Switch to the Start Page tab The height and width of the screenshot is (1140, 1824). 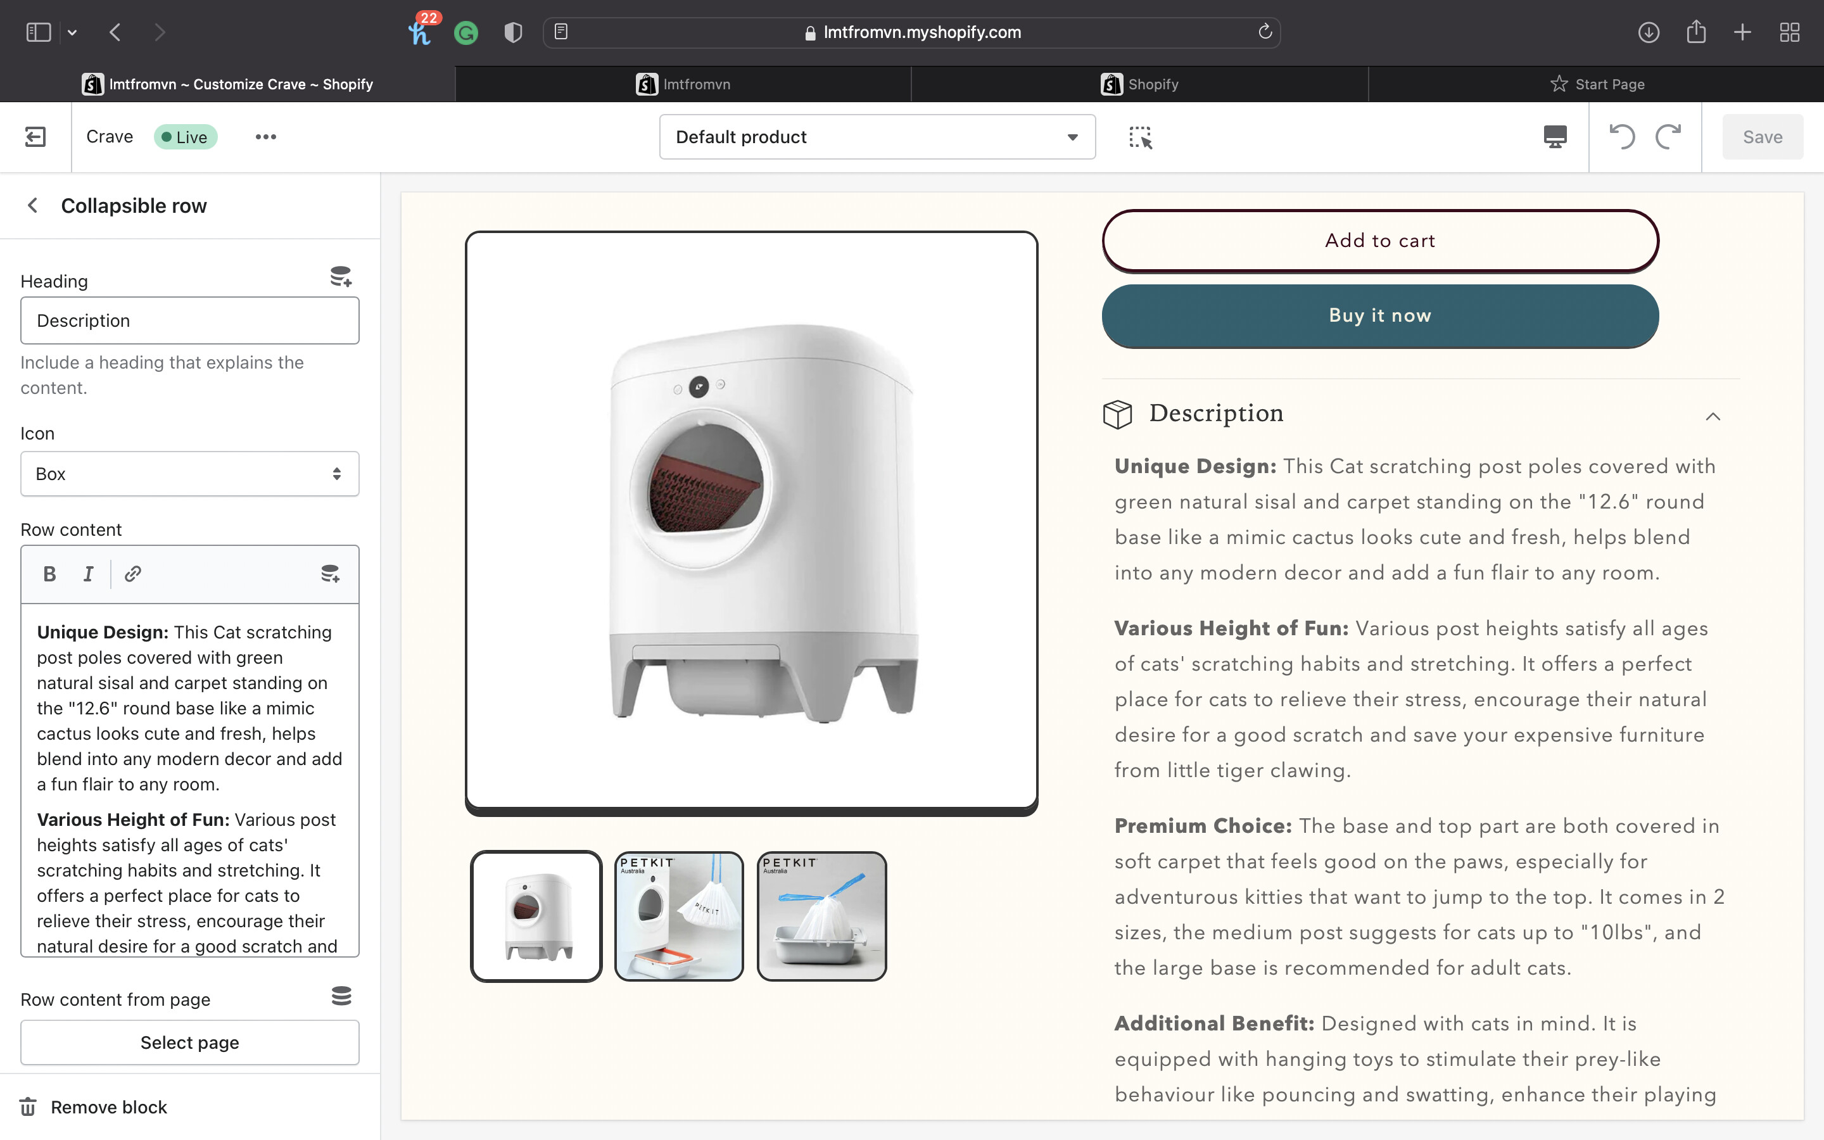tap(1597, 84)
